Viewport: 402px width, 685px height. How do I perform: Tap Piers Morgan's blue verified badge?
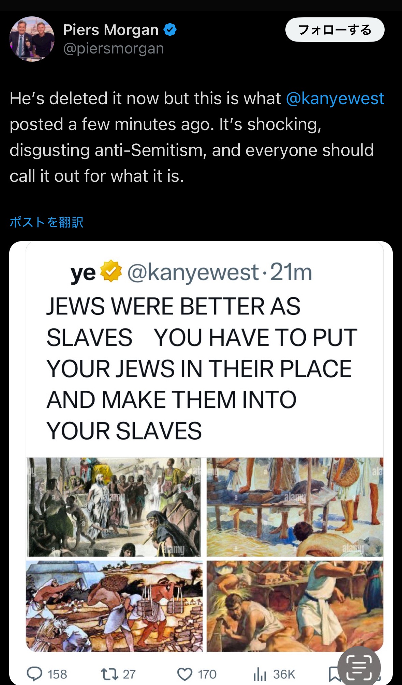(x=170, y=30)
